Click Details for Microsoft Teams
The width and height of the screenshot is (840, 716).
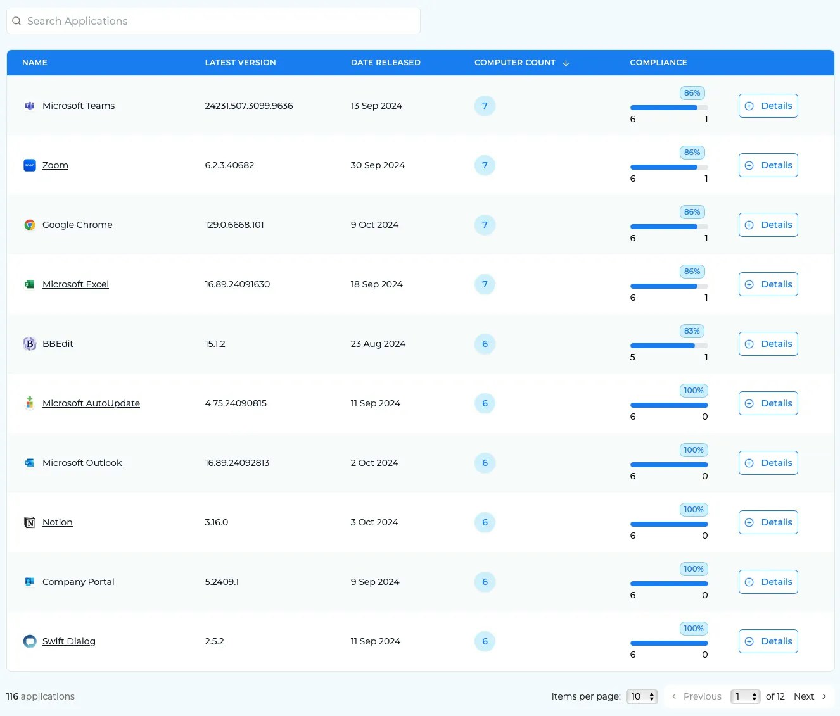[x=768, y=106]
